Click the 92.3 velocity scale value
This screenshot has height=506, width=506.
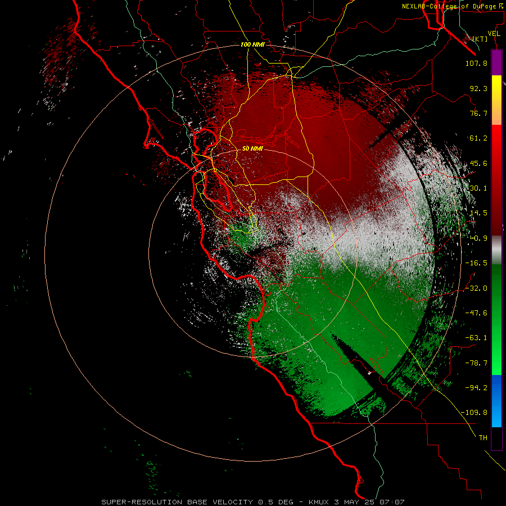point(478,88)
